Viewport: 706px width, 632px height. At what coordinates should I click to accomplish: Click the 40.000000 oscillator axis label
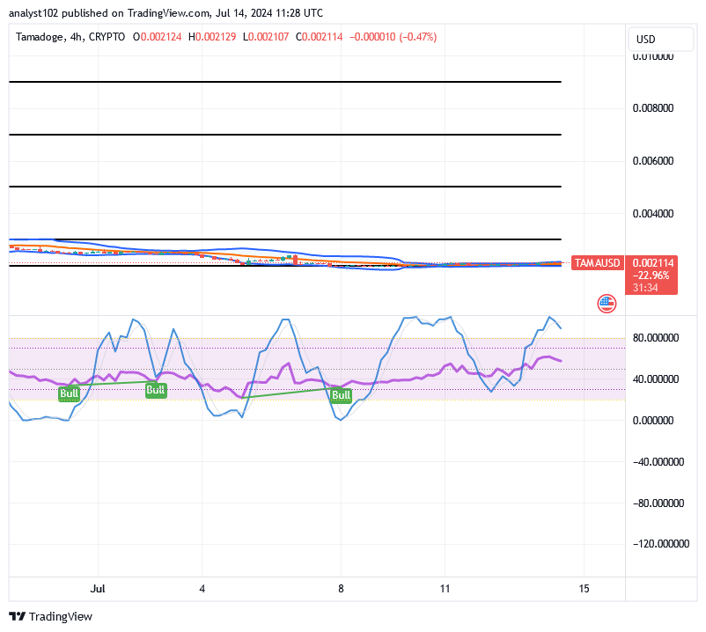tap(656, 379)
